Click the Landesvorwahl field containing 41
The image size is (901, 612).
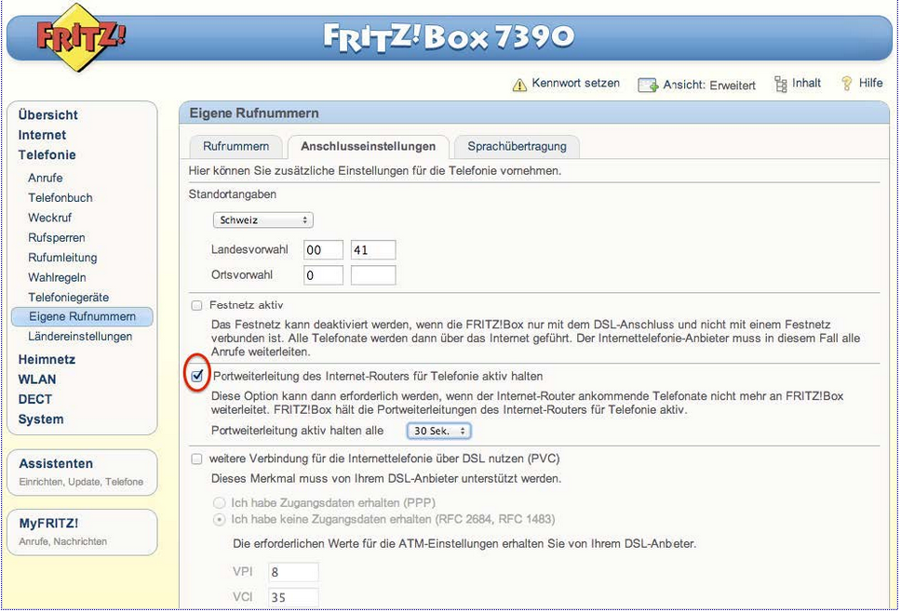[372, 249]
